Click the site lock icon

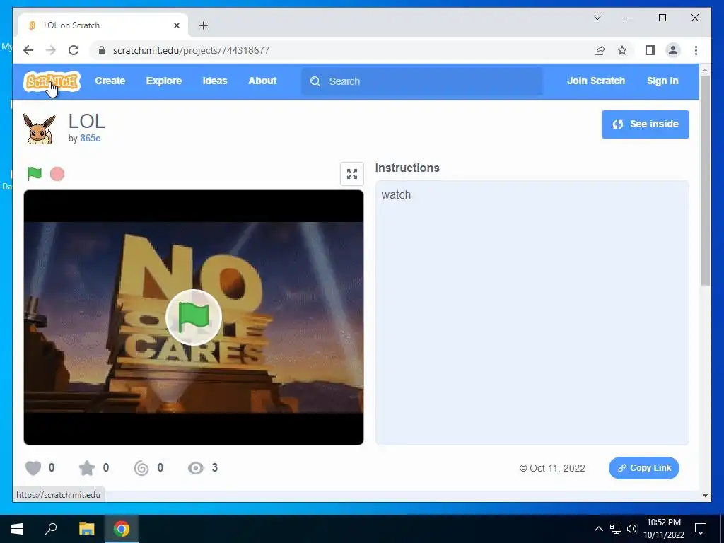(x=102, y=50)
